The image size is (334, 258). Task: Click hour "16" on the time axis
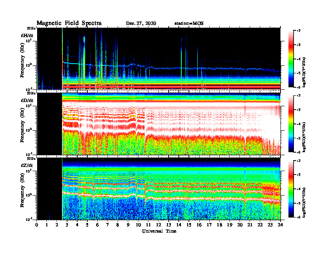tap(199, 225)
